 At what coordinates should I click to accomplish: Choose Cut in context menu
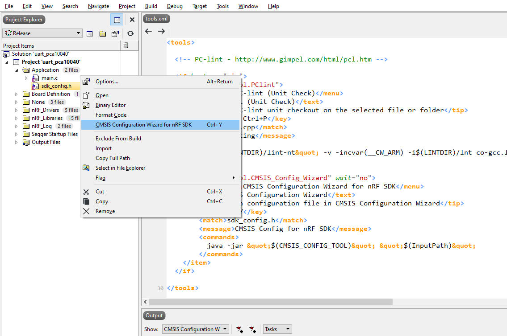pos(160,192)
